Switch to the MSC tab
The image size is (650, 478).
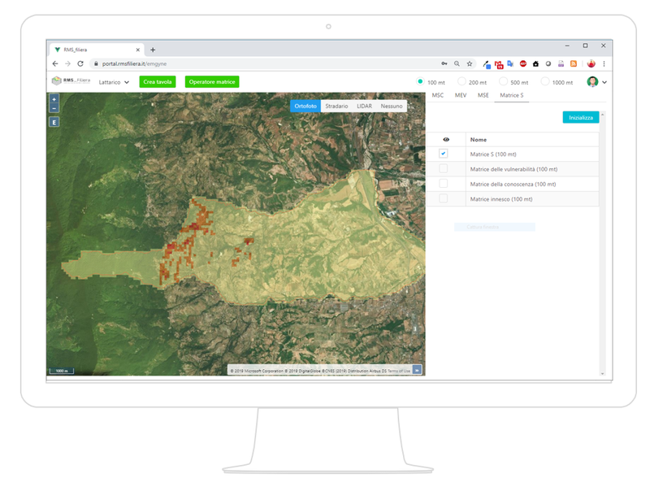(438, 96)
